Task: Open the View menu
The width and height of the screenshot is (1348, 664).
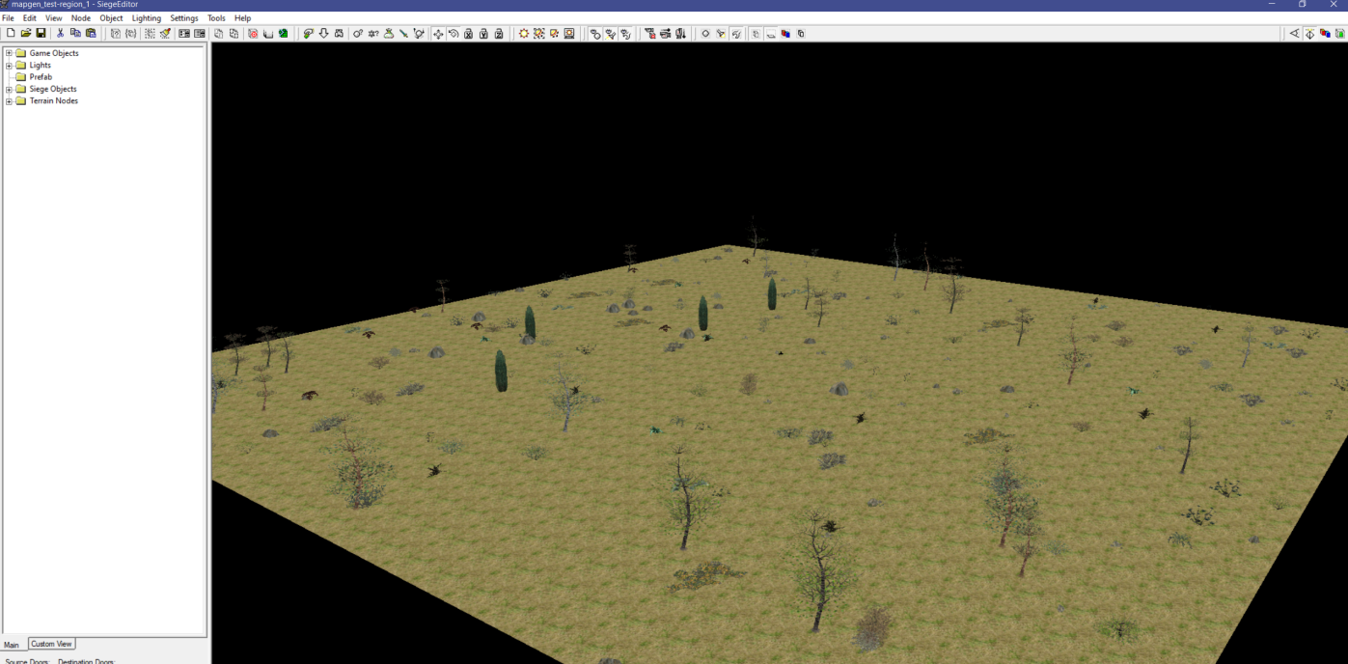Action: coord(54,18)
